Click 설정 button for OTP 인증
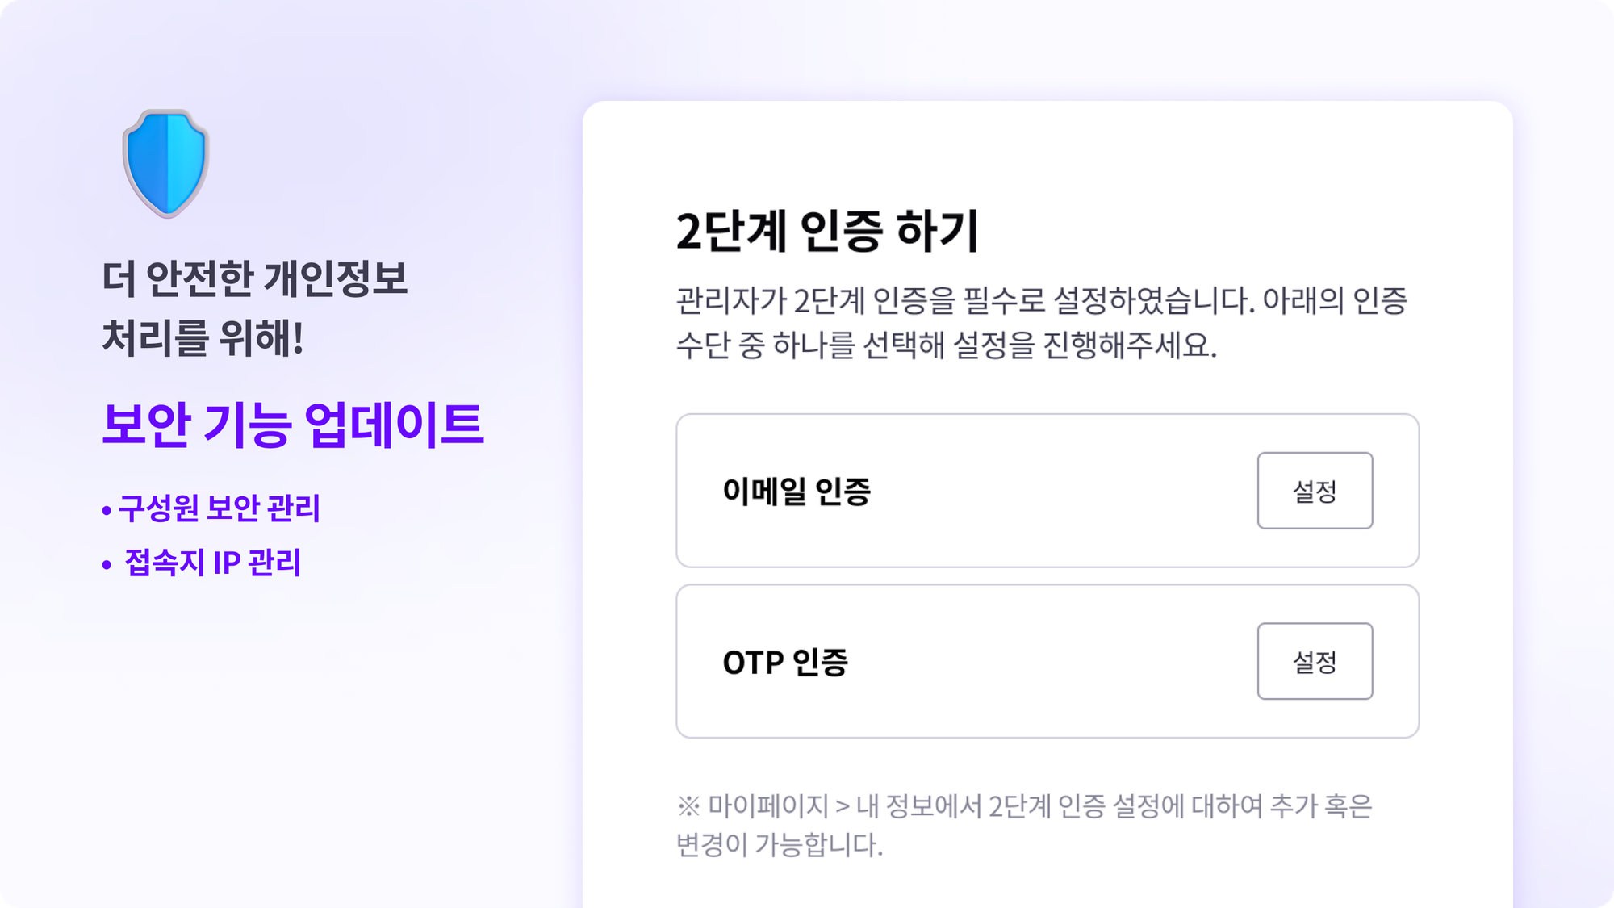The image size is (1614, 908). [1315, 661]
